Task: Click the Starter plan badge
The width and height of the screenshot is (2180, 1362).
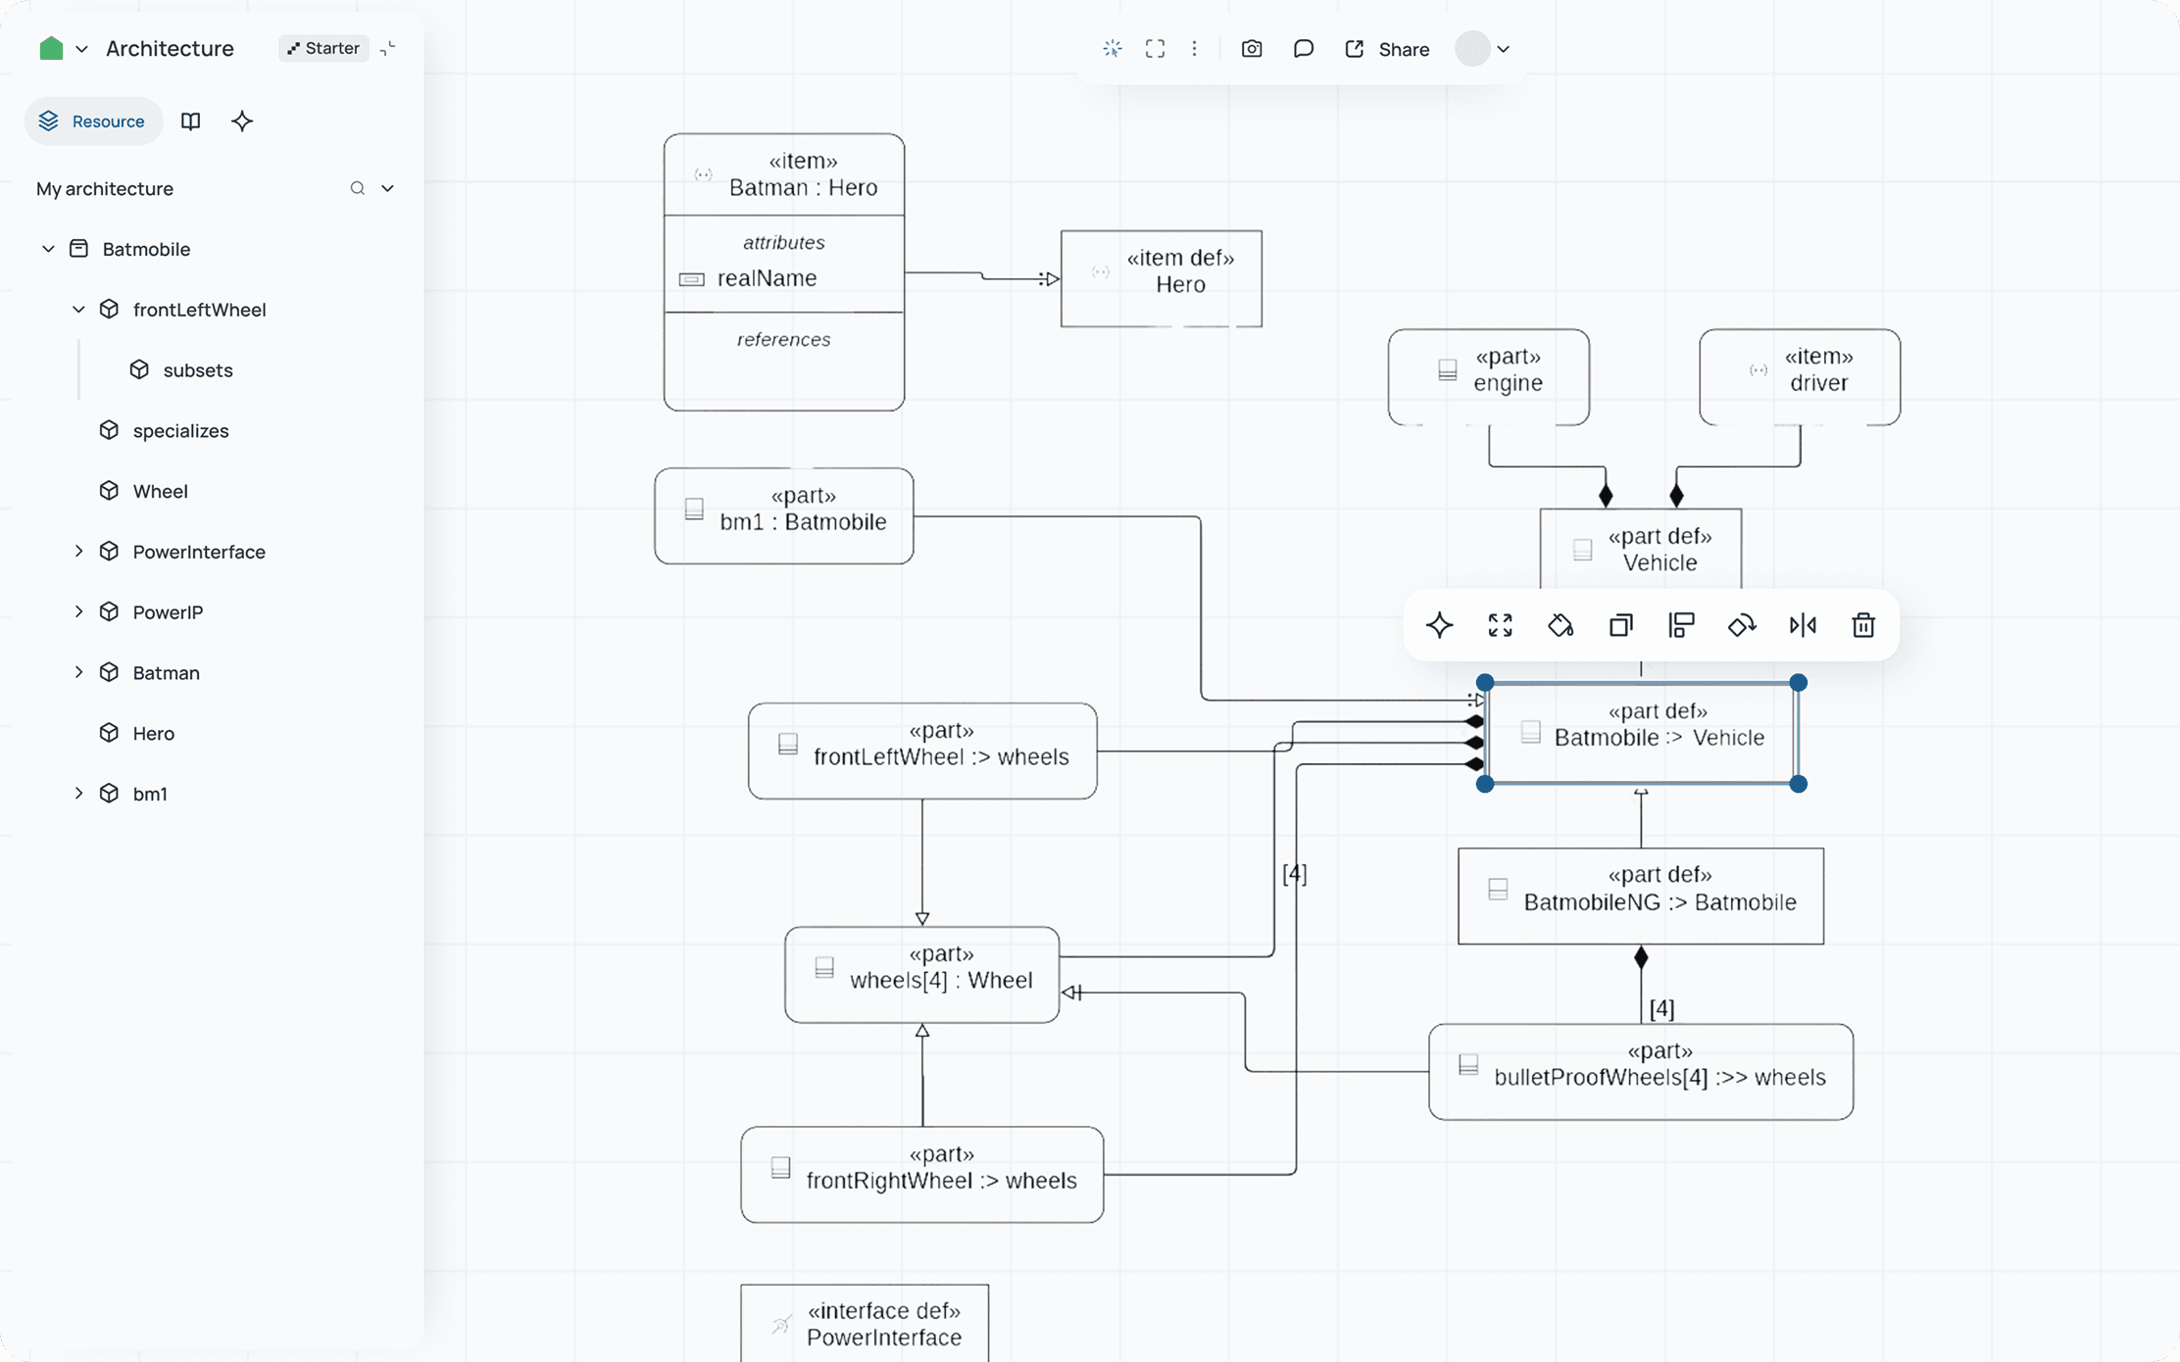Action: point(323,48)
